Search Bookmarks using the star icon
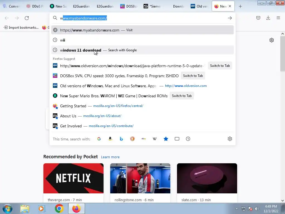This screenshot has width=285, height=214. [x=166, y=139]
